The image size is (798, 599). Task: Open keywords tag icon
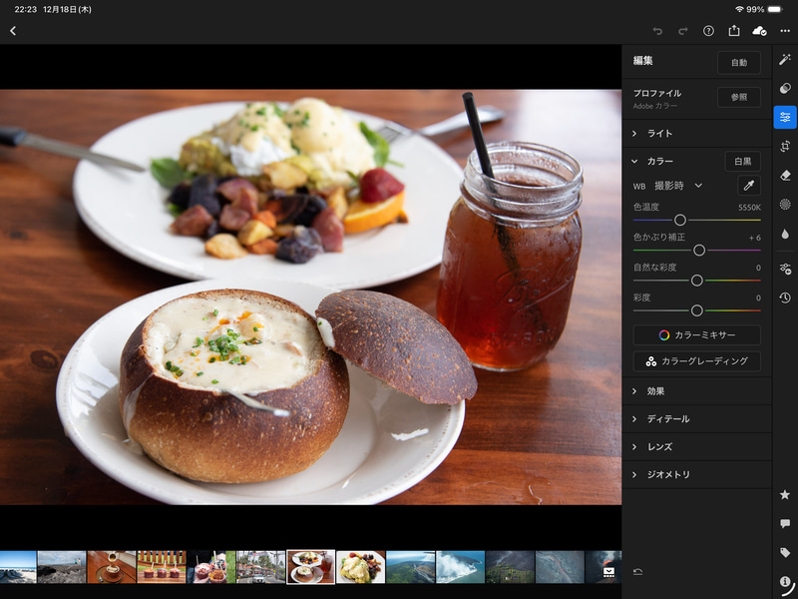[785, 553]
